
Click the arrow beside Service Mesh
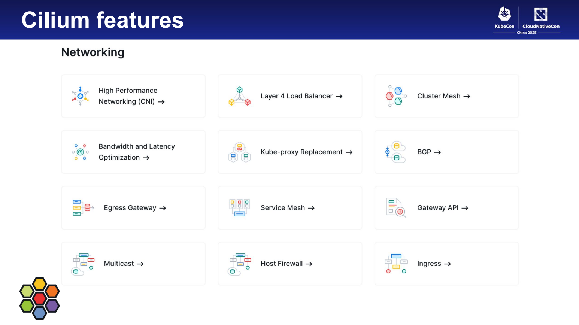coord(311,208)
